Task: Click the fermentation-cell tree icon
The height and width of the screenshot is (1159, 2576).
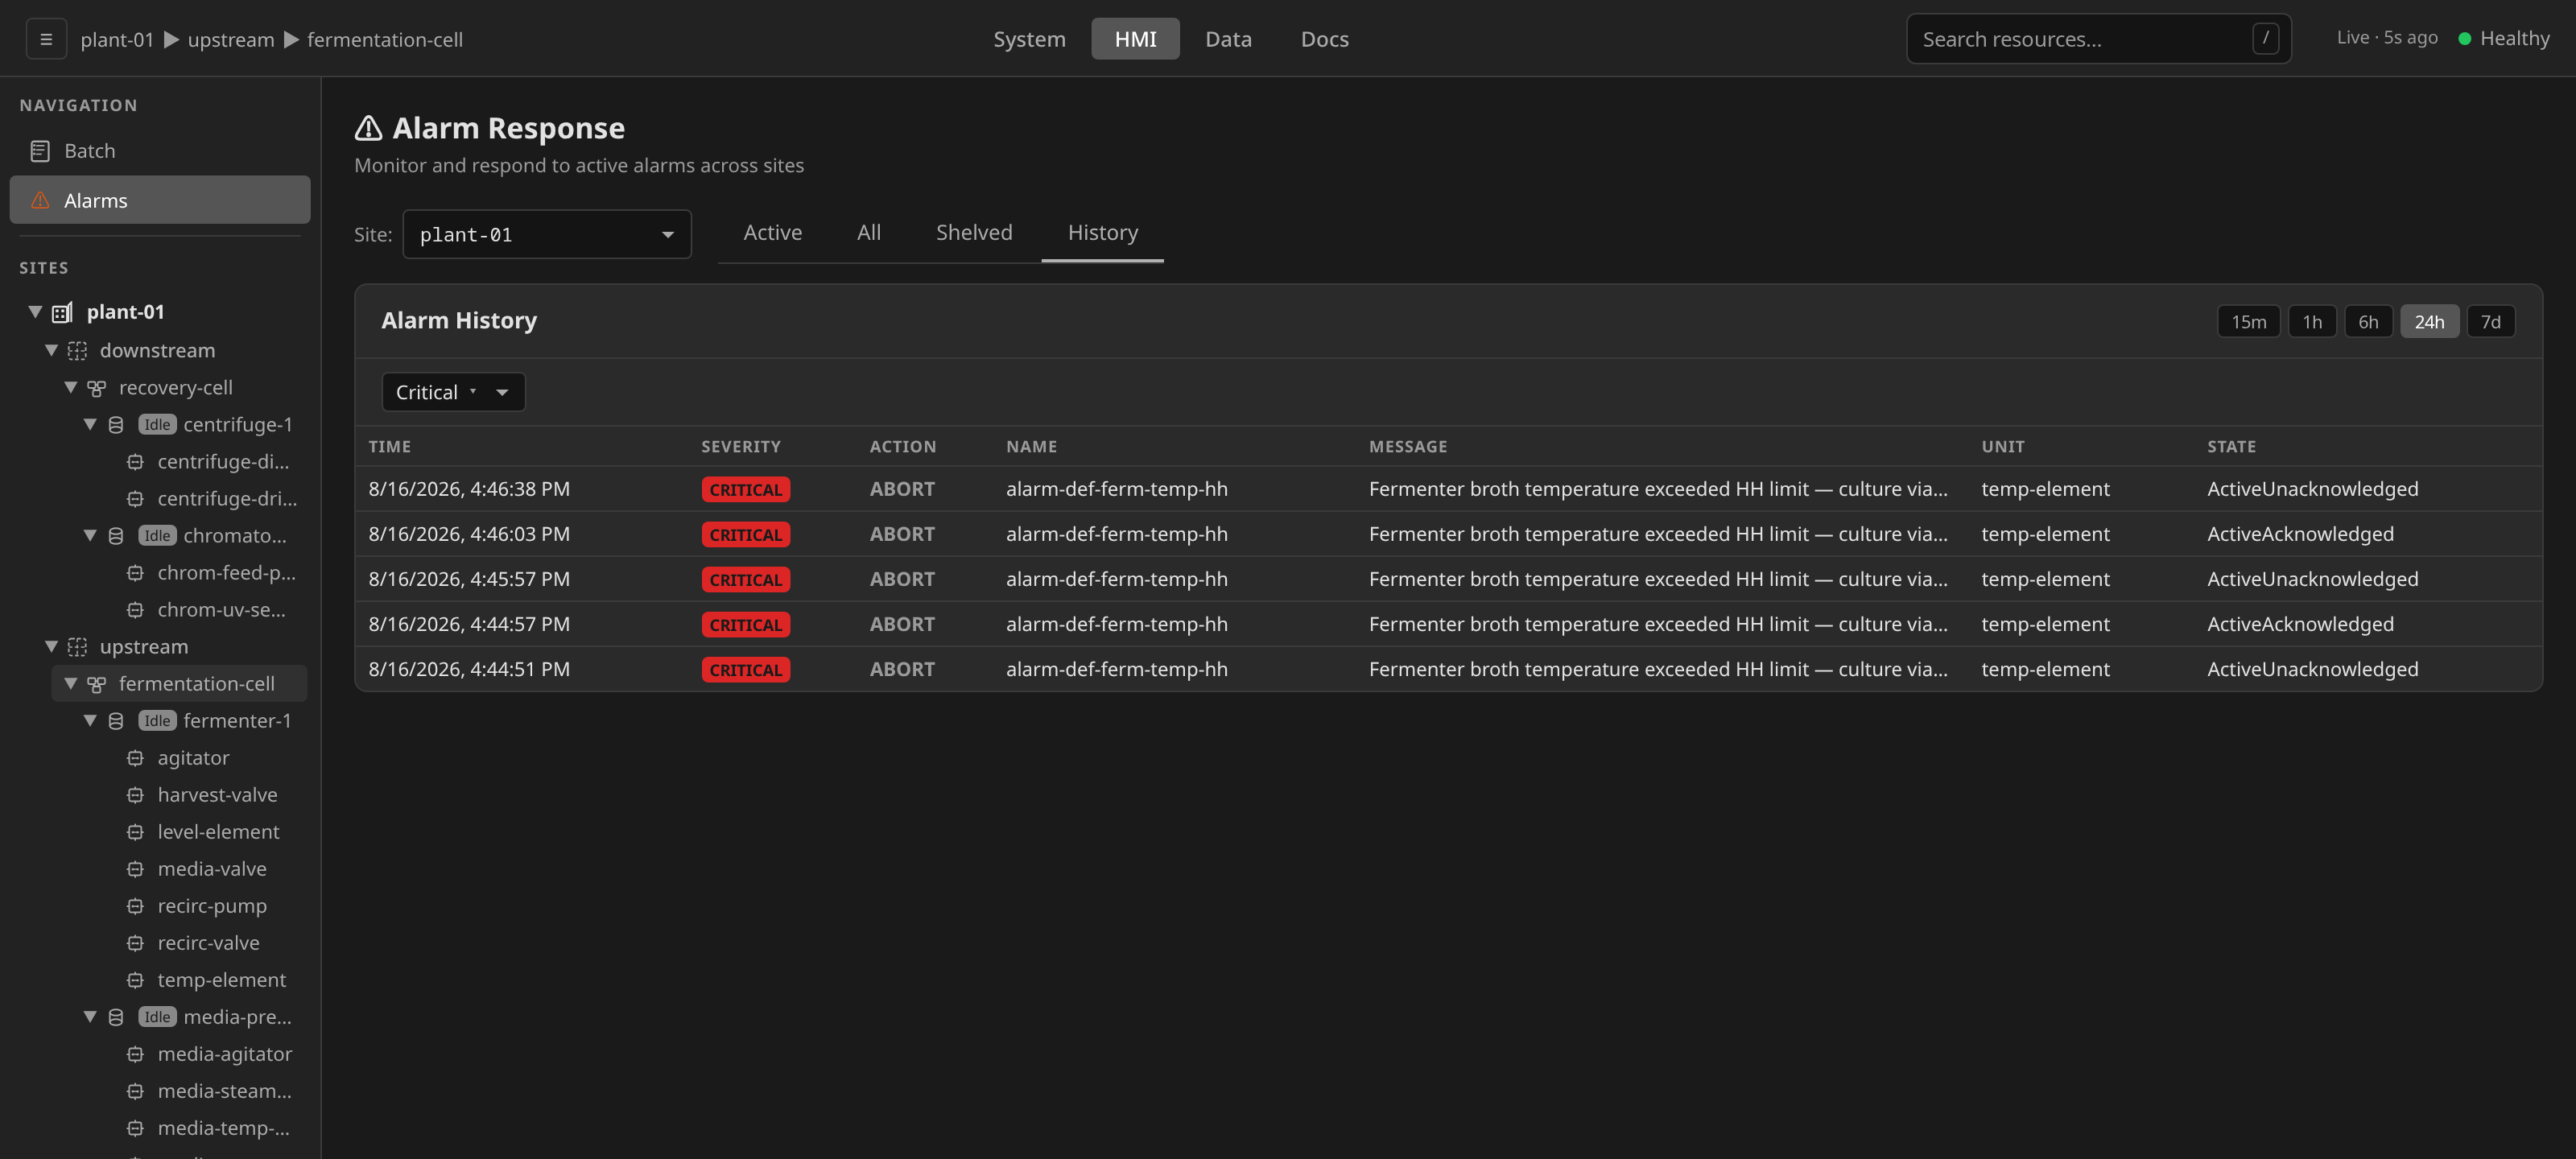Action: pyautogui.click(x=96, y=683)
